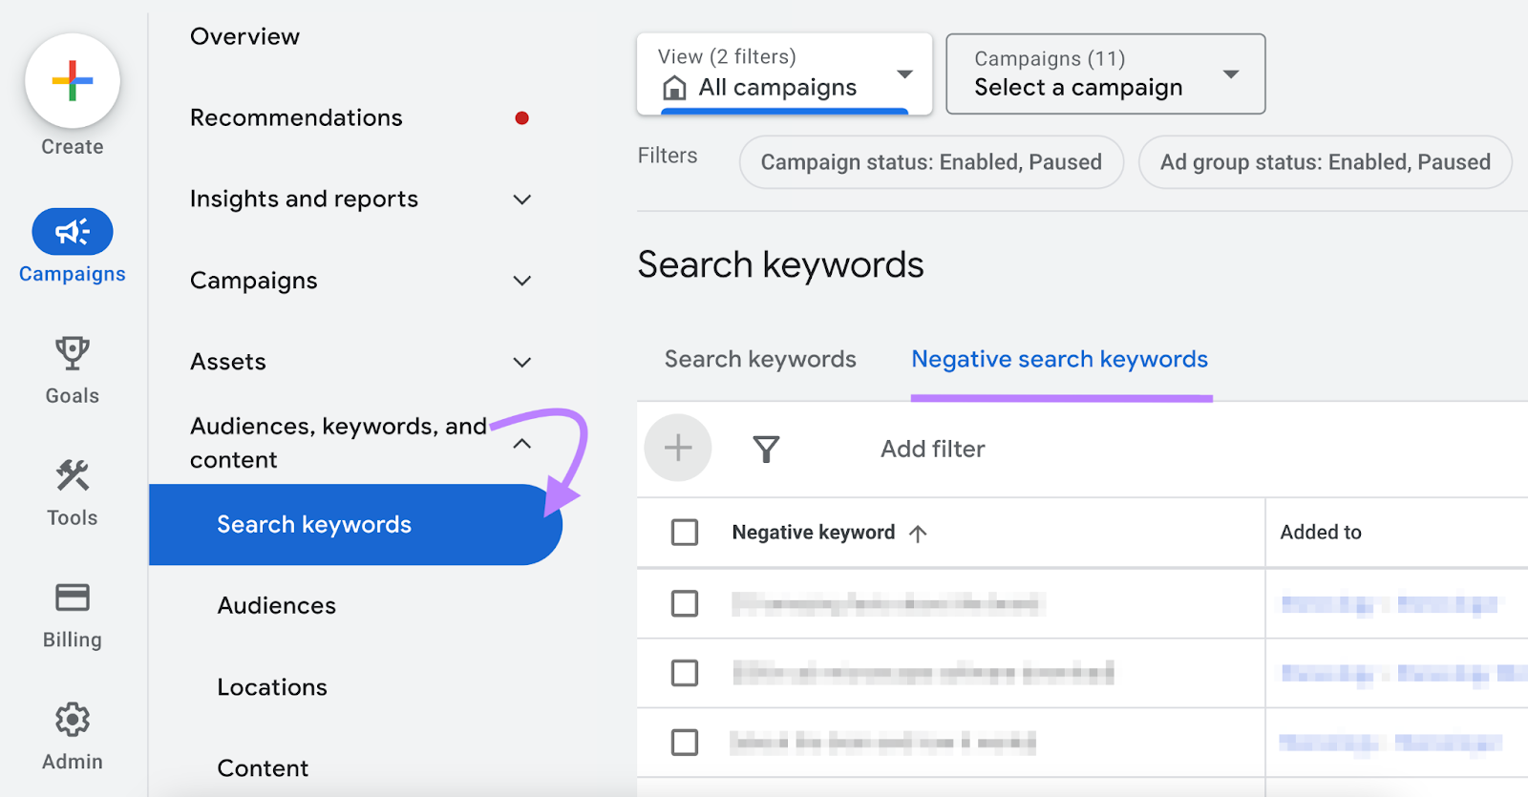Image resolution: width=1528 pixels, height=797 pixels.
Task: Open Campaigns megaphone icon in sidebar
Action: [x=73, y=232]
